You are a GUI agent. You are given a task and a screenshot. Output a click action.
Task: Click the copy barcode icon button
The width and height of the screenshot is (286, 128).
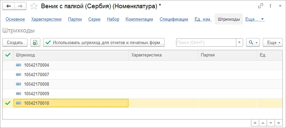point(35,42)
